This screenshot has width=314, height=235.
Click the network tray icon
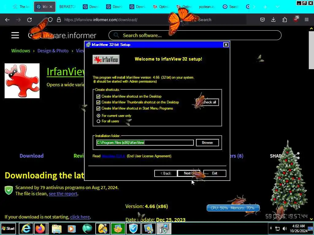coord(278,228)
